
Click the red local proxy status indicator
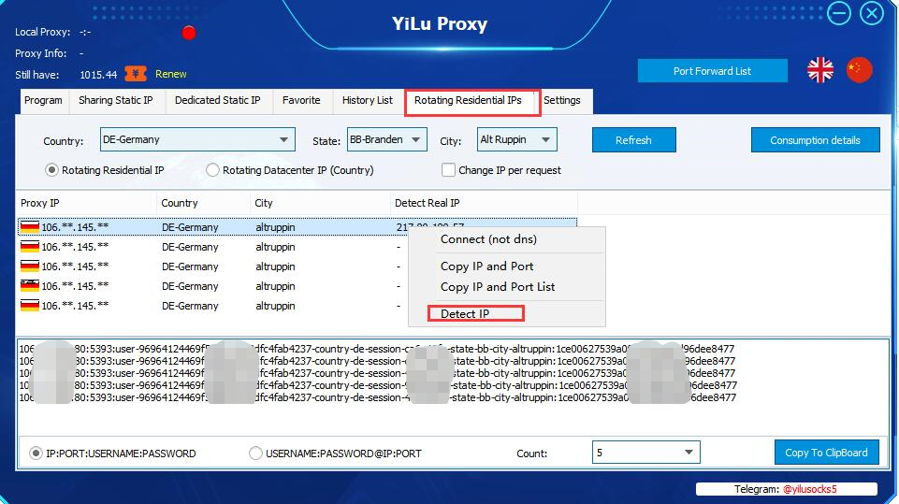click(189, 34)
